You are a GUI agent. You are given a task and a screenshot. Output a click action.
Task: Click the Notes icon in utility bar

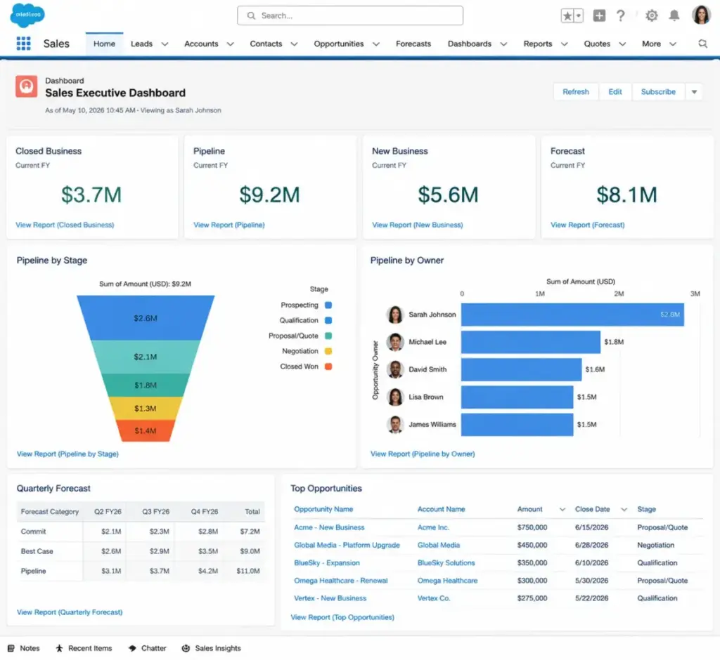(11, 648)
